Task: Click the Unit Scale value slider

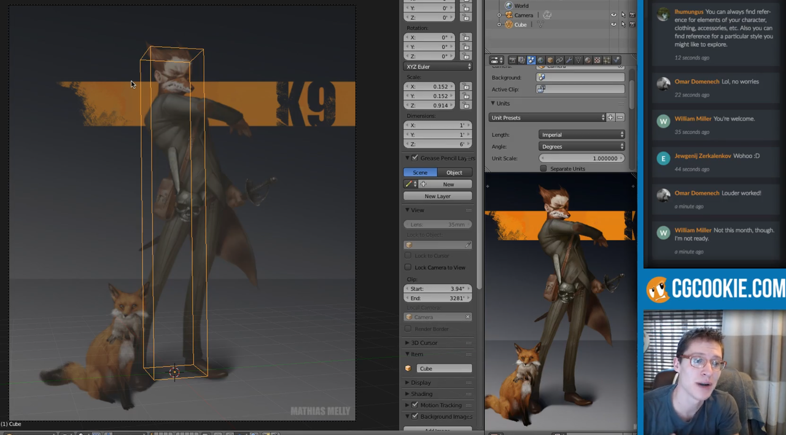Action: point(582,159)
